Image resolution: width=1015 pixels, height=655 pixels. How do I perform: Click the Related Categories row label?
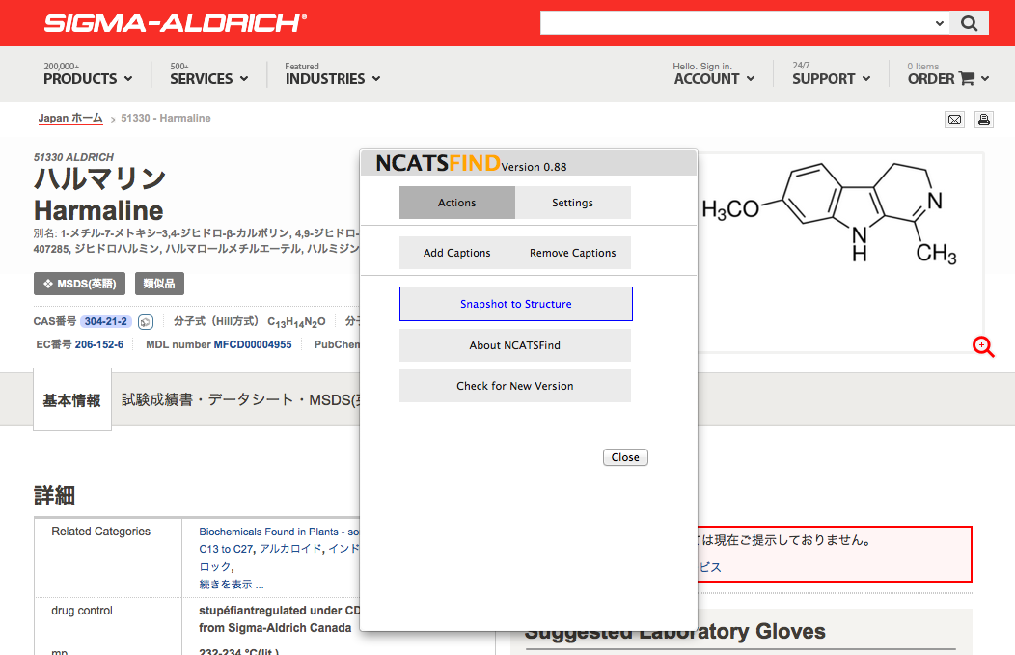coord(101,532)
